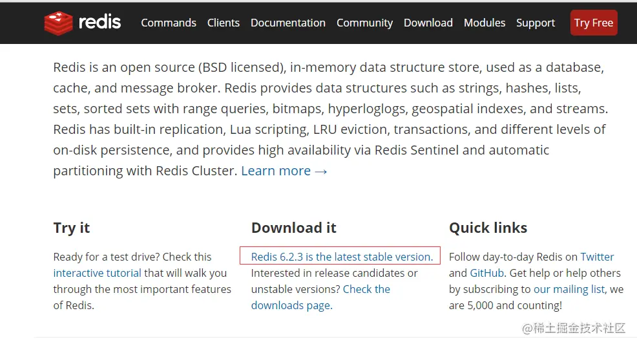Open the GitHub link
This screenshot has width=637, height=346.
[x=486, y=273]
